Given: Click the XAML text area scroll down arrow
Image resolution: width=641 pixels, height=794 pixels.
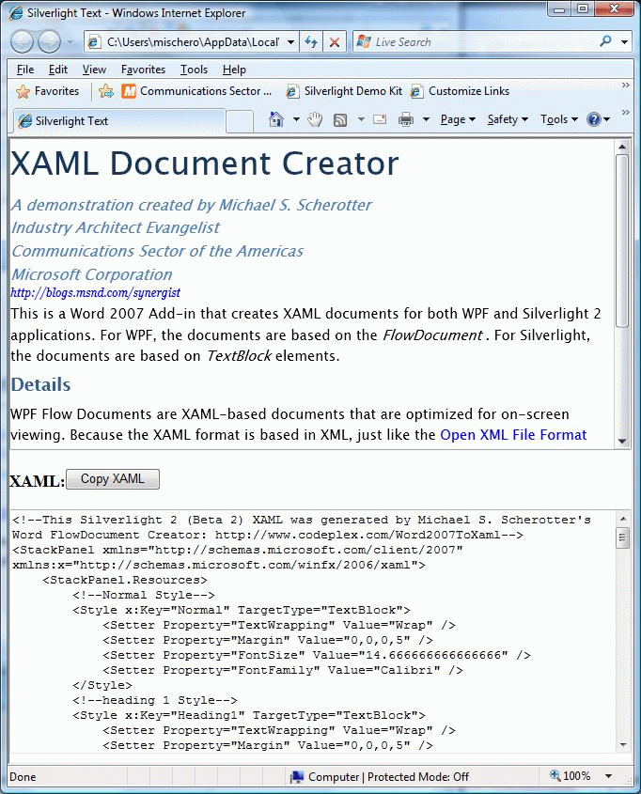Looking at the screenshot, I should coord(623,745).
